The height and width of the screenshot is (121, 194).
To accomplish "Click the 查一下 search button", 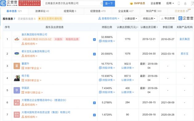I will [x=109, y=3].
